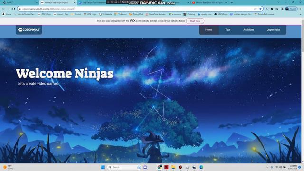The height and width of the screenshot is (171, 304).
Task: Open the Bandicam recorder taskbar icon
Action: (x=180, y=167)
